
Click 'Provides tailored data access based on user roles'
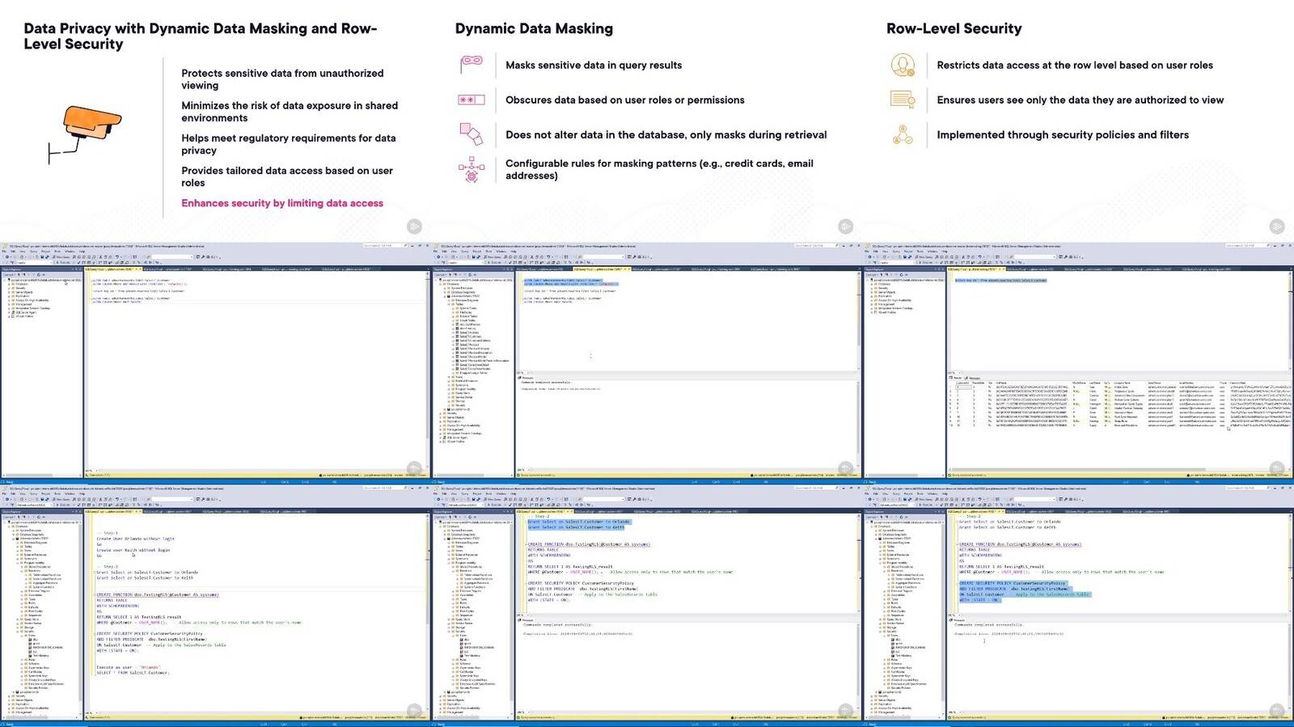click(x=287, y=176)
